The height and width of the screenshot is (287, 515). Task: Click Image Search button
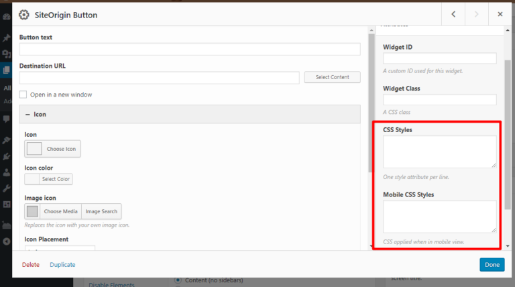point(101,211)
